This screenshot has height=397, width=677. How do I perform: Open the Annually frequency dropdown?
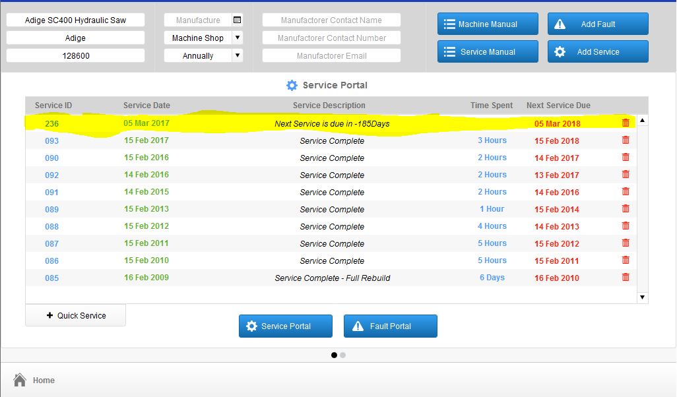click(238, 55)
